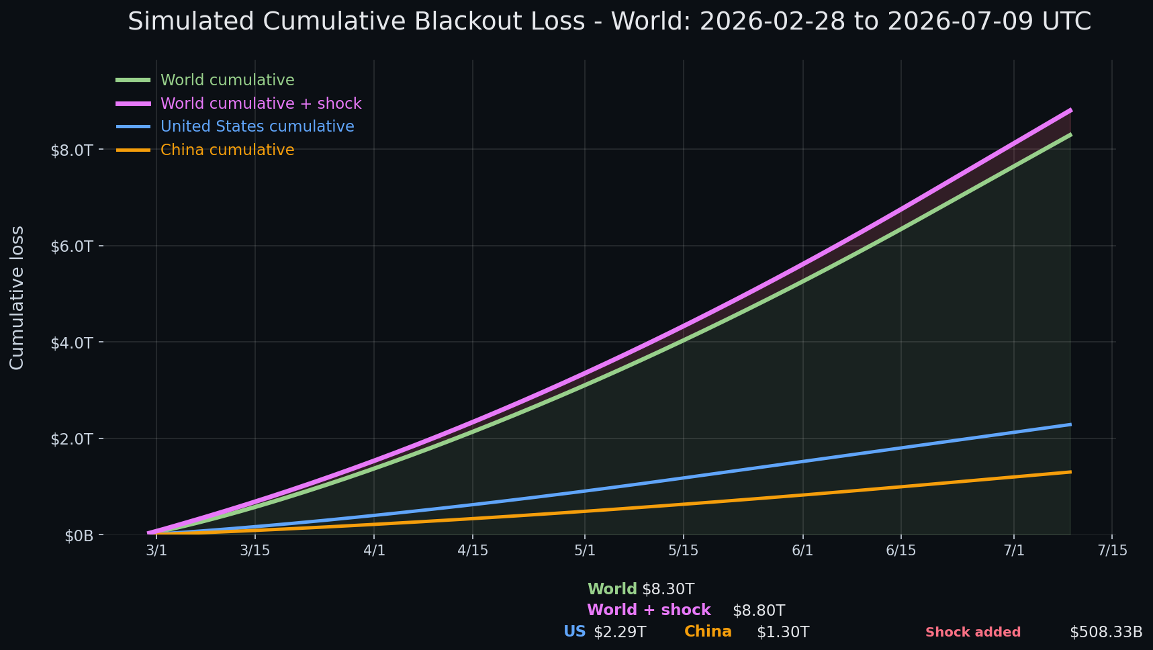Click the 7/15 x-axis date label

[1112, 551]
